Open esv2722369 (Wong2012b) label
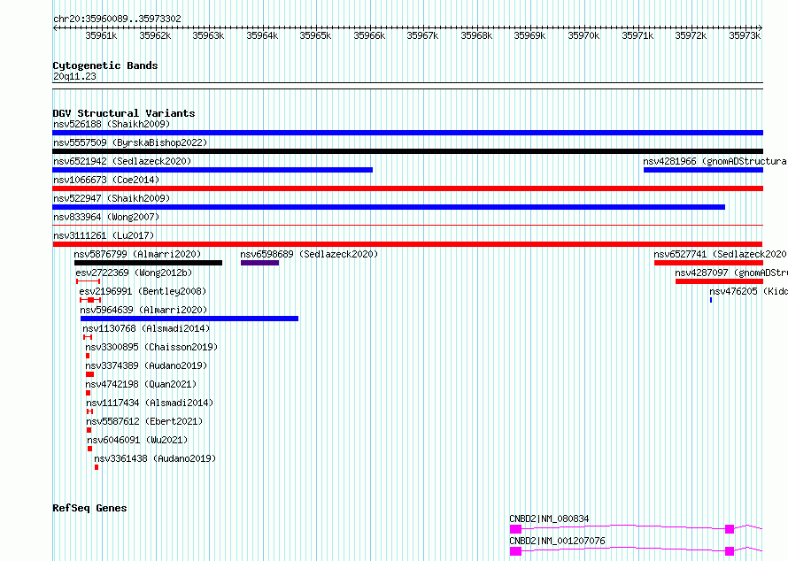The width and height of the screenshot is (788, 561). point(135,273)
